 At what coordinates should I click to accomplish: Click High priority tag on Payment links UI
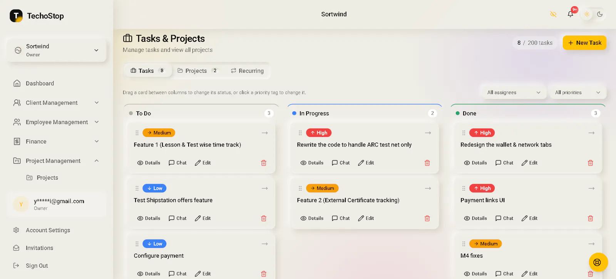pos(482,188)
